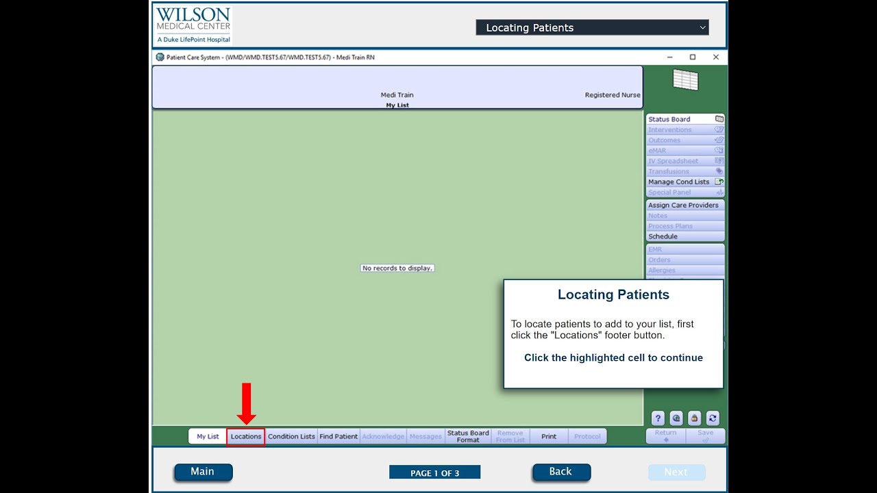
Task: Open Outcomes in the side menu
Action: (685, 140)
